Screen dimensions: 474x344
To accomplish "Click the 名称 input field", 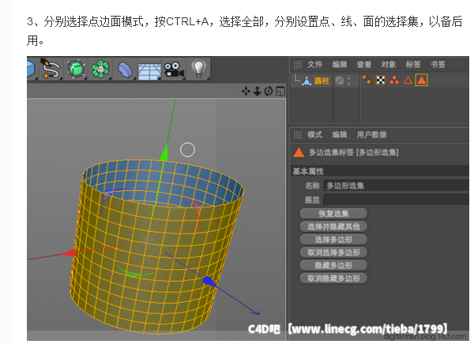I will [x=395, y=185].
